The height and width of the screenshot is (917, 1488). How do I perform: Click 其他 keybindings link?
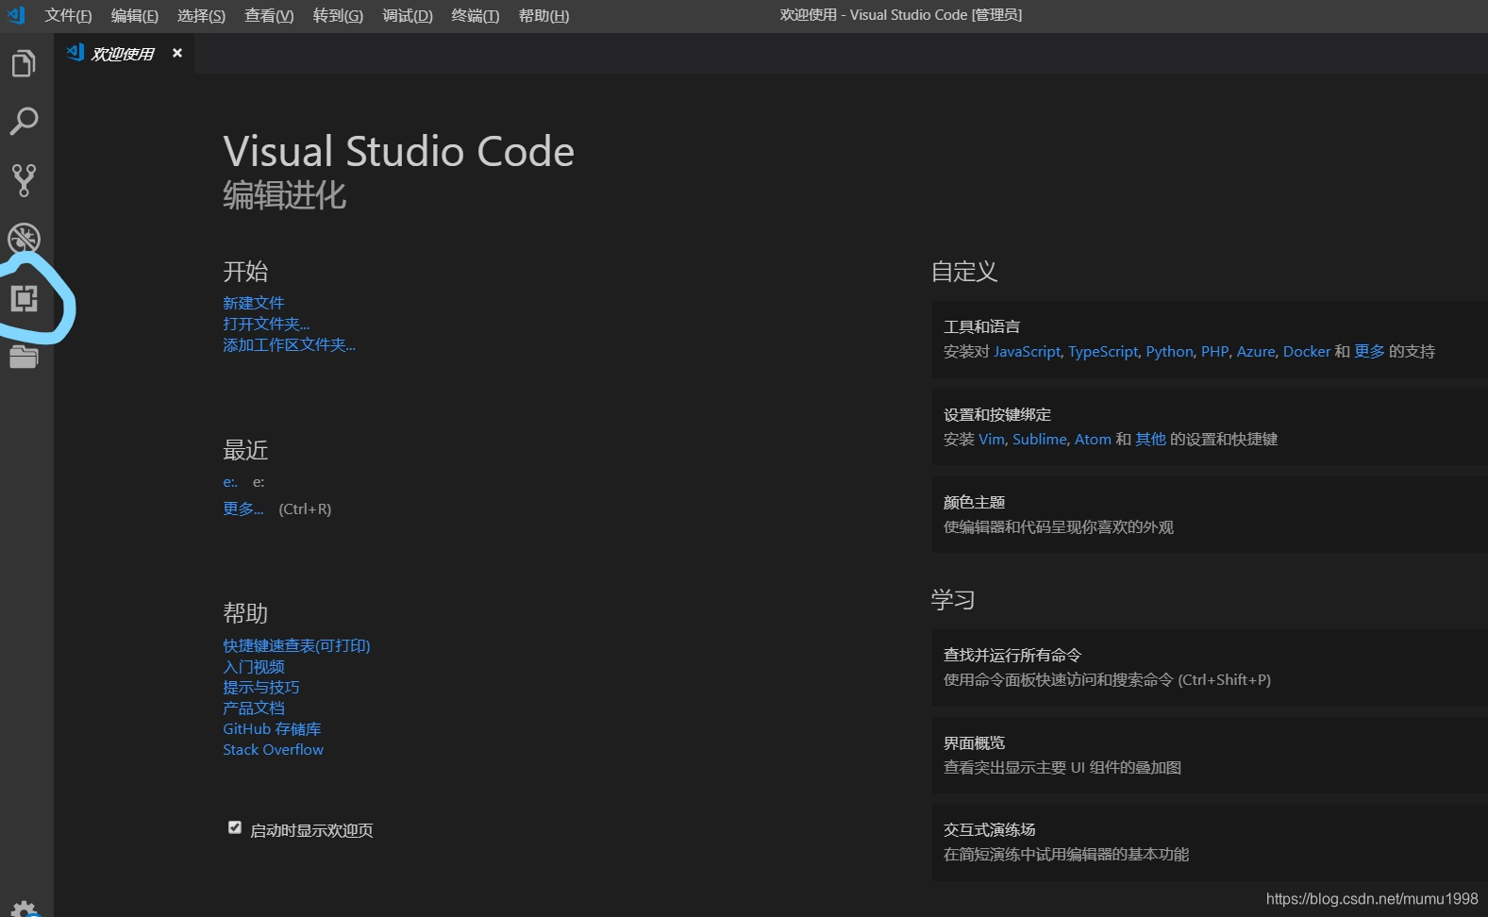coord(1150,439)
